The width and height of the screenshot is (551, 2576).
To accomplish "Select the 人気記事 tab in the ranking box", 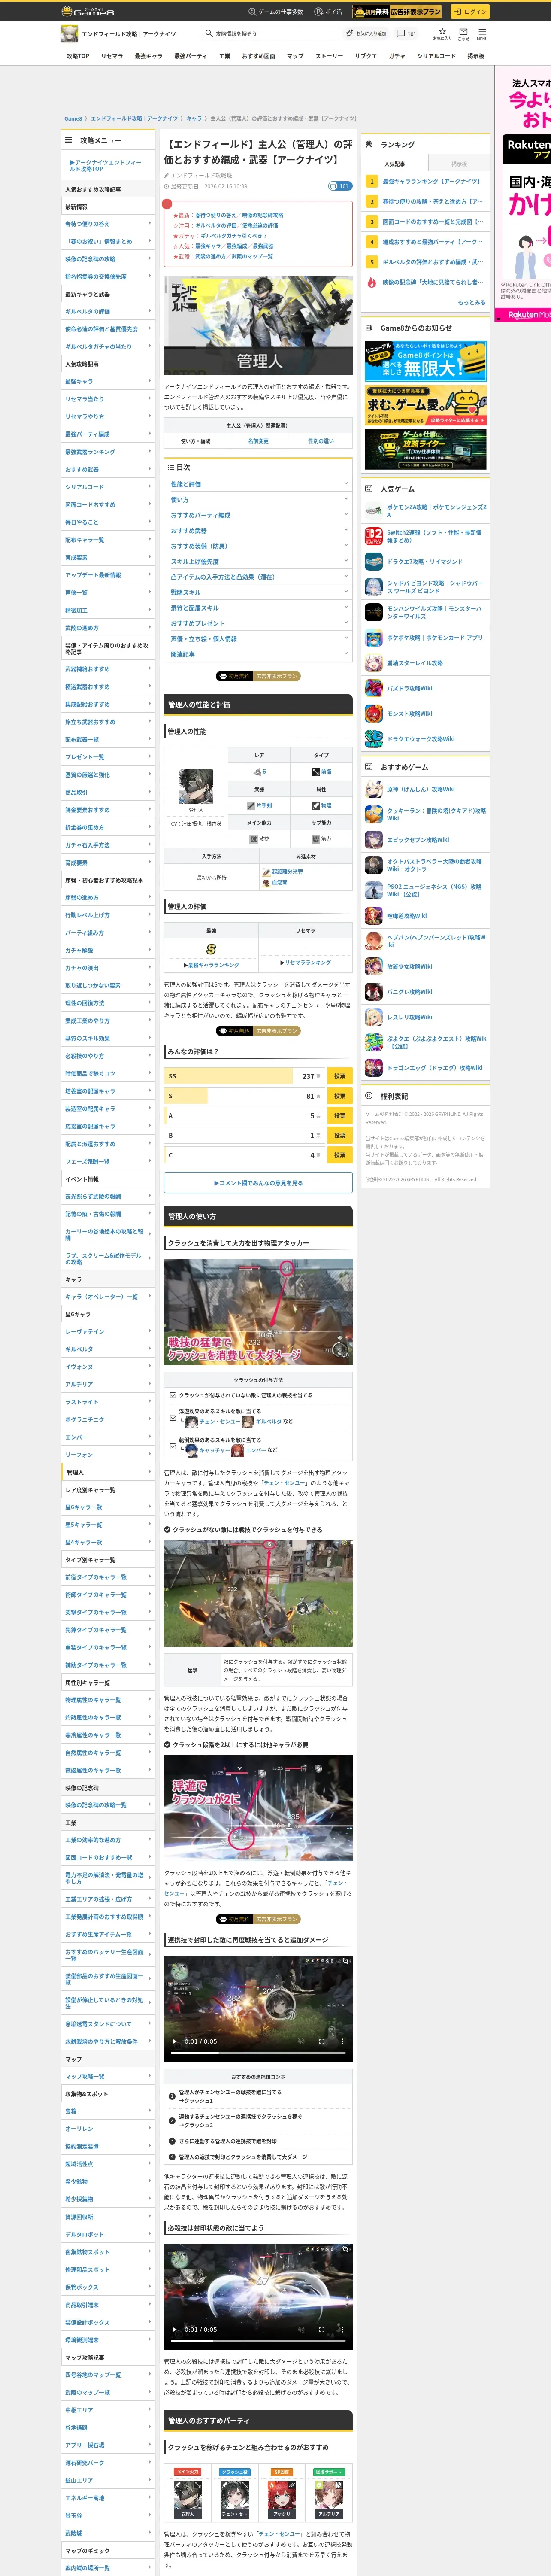I will (x=395, y=163).
